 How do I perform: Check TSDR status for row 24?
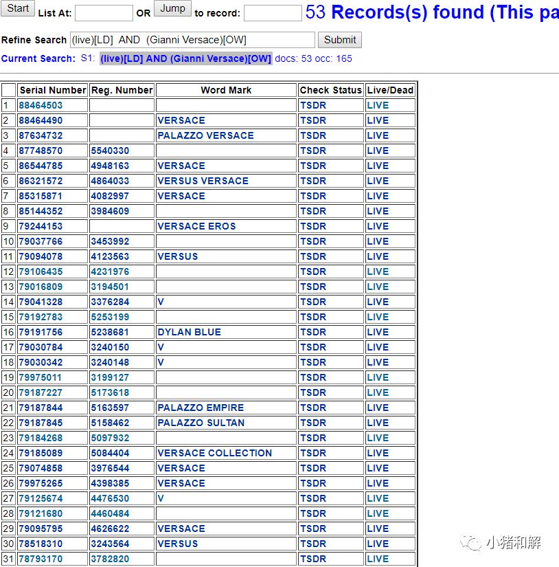313,453
